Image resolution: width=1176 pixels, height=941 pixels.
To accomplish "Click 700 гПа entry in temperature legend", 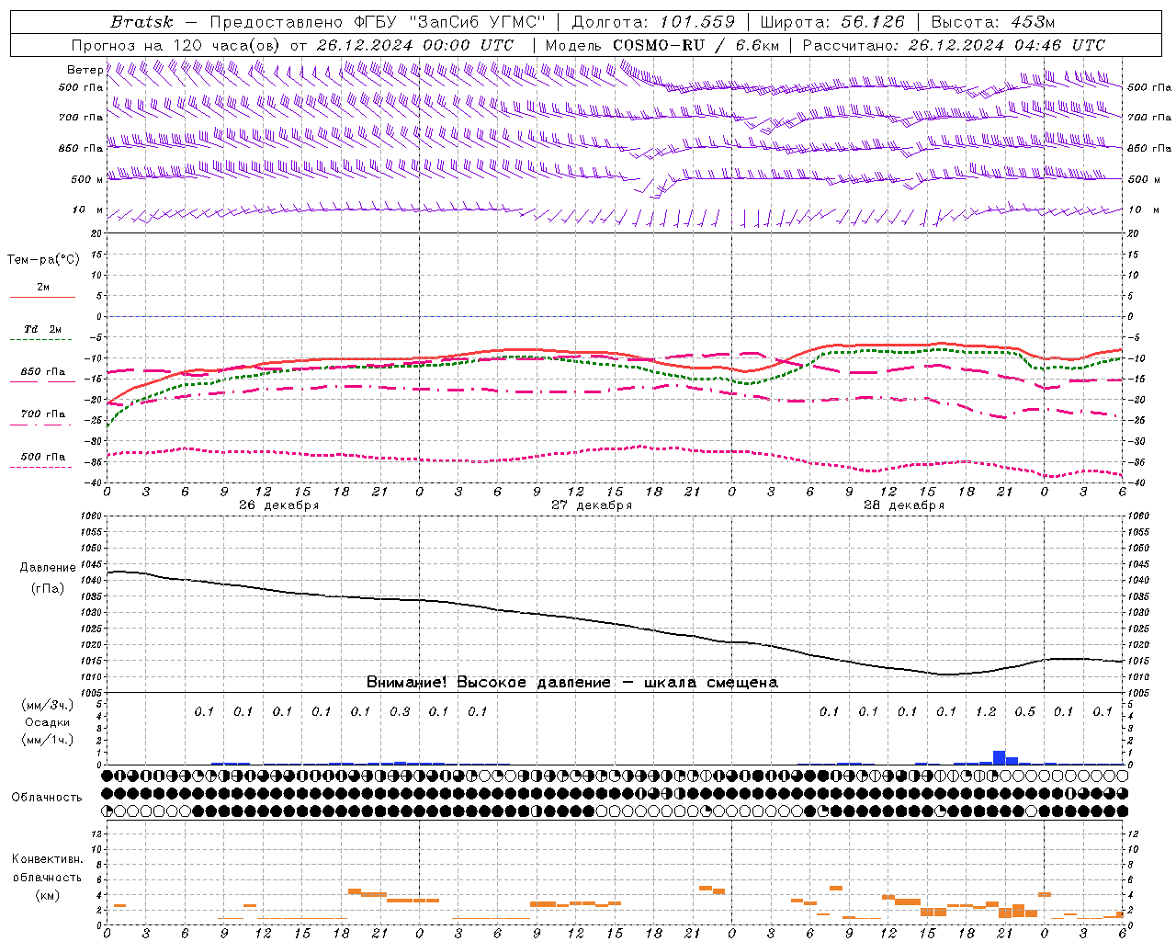I will (43, 414).
